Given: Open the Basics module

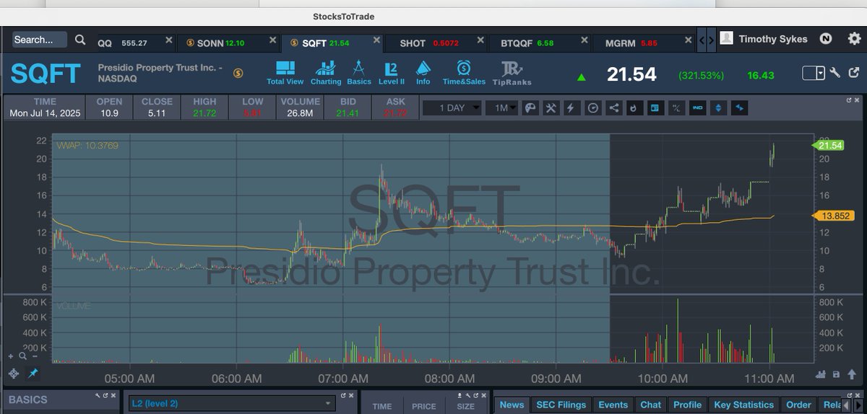Looking at the screenshot, I should [x=359, y=74].
